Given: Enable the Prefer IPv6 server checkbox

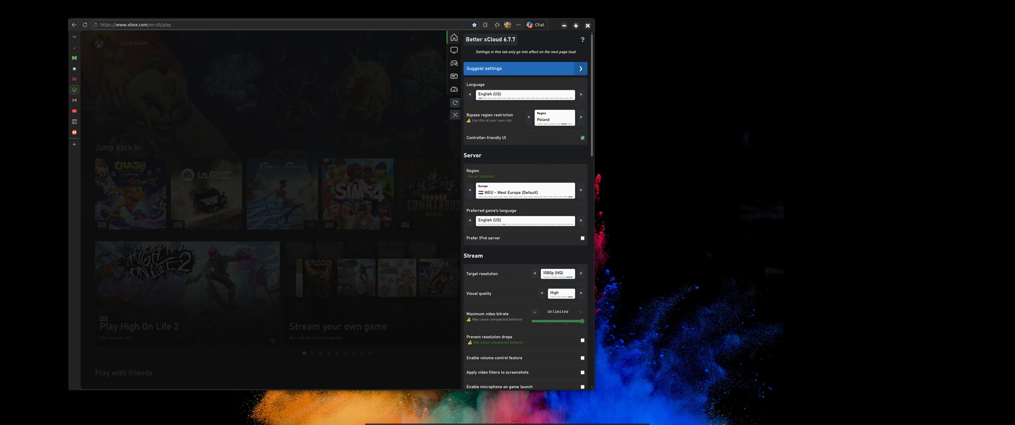Looking at the screenshot, I should click(583, 238).
